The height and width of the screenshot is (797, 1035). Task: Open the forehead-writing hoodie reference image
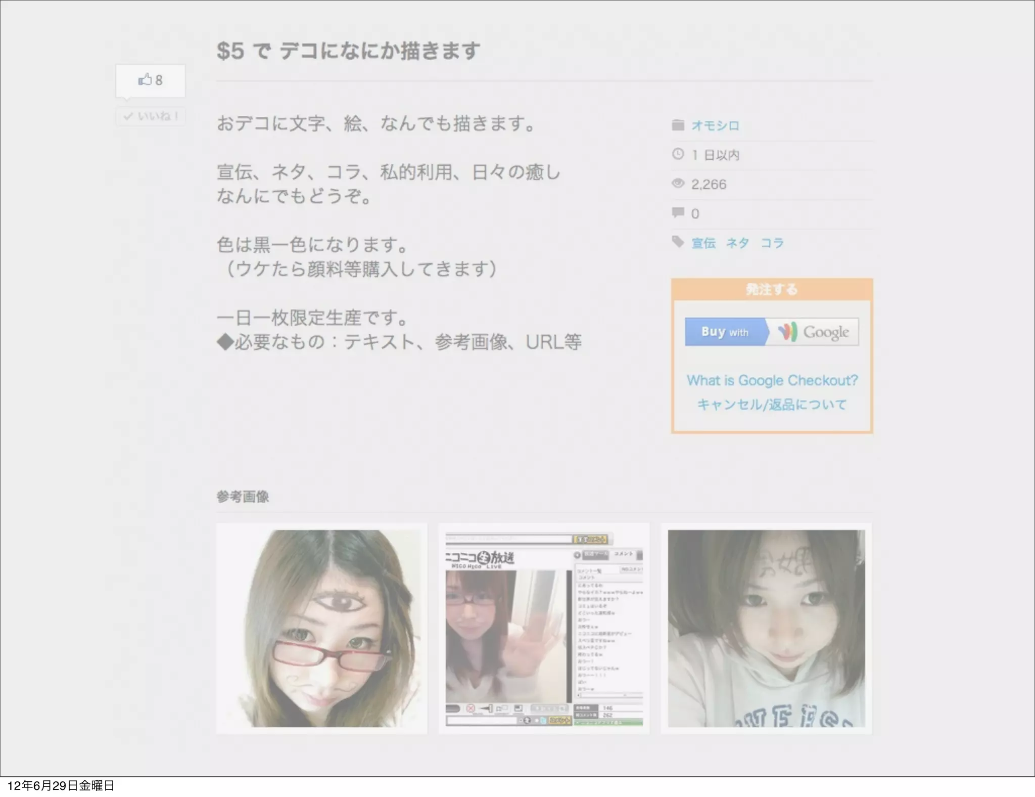click(x=766, y=628)
